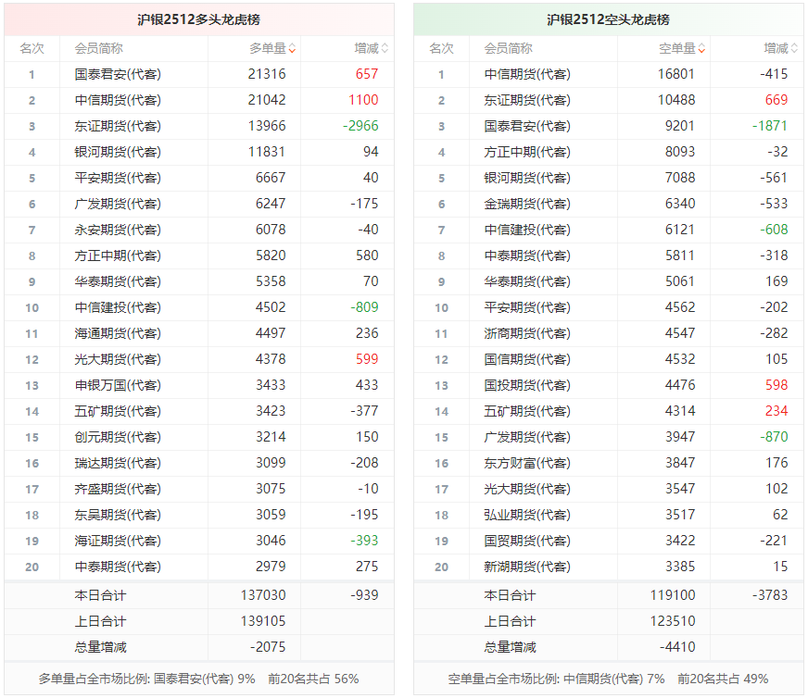Screen dimensions: 808x698
Task: Click 名次 header in long table
Action: coord(32,48)
